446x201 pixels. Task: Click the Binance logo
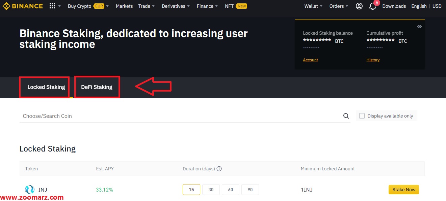click(23, 6)
